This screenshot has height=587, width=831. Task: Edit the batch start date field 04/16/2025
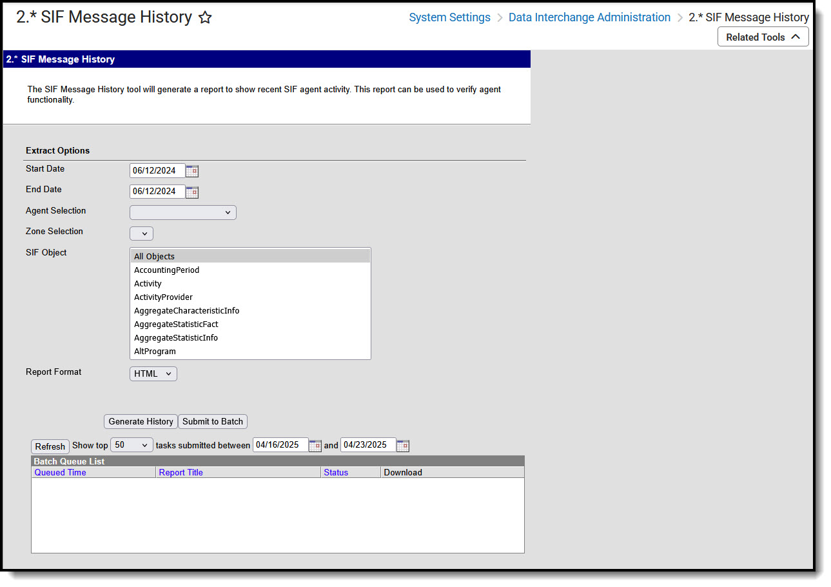tap(280, 445)
